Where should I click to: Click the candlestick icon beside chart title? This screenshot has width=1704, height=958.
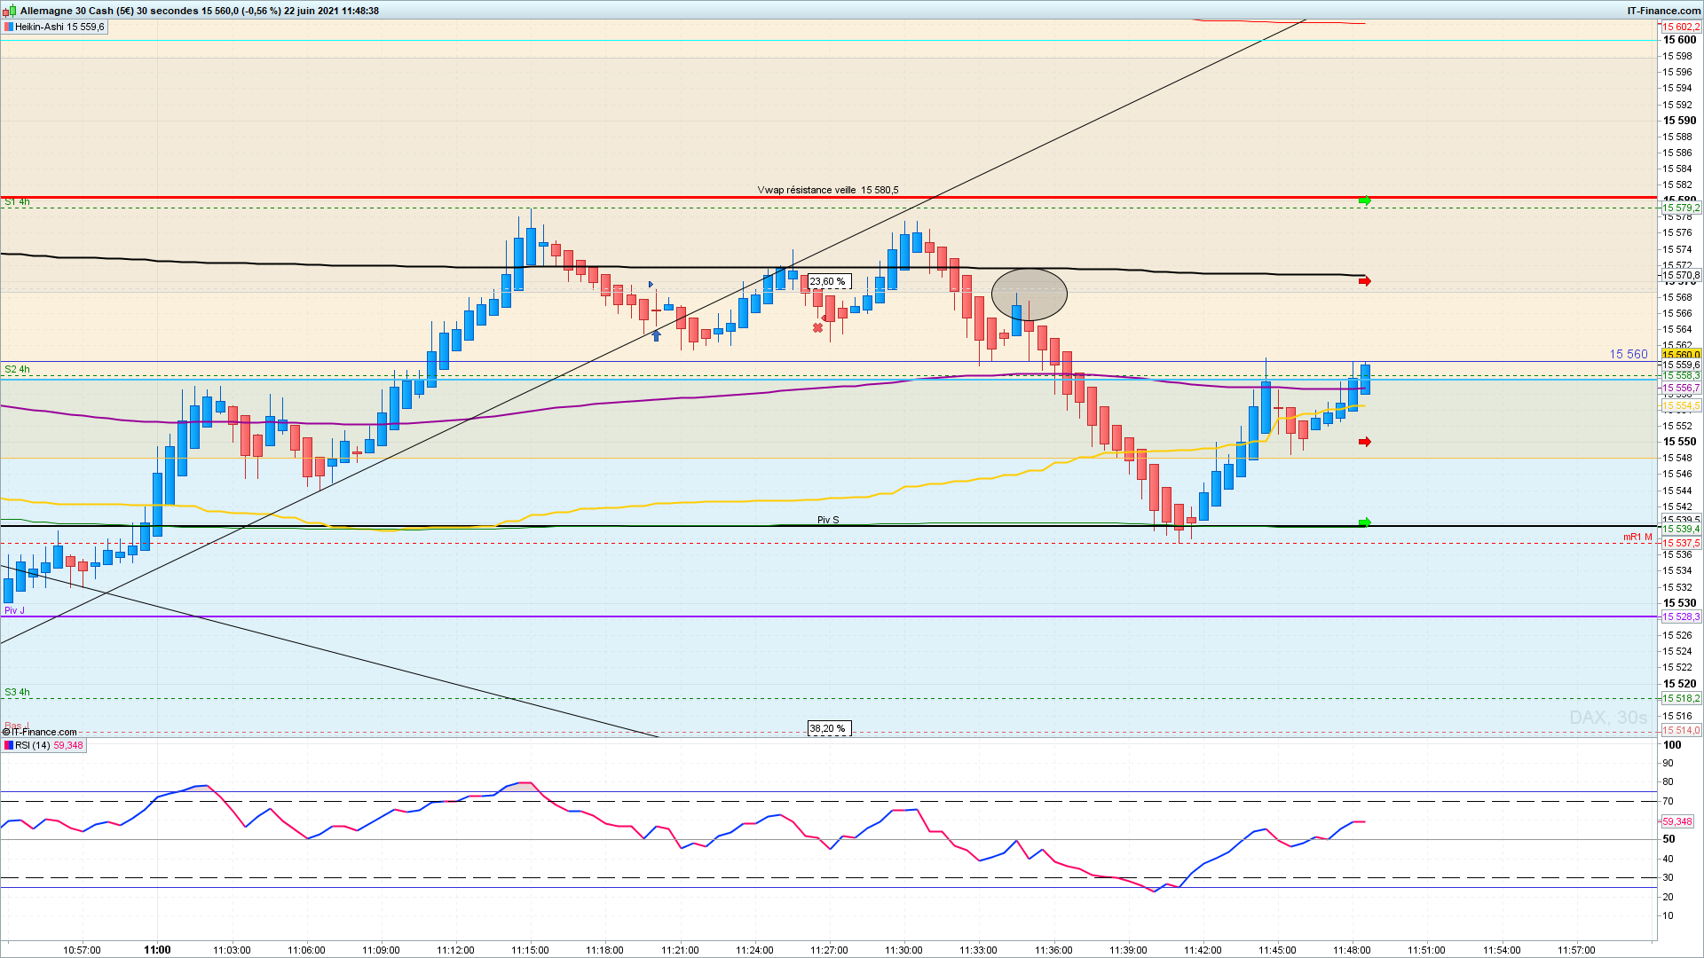point(9,11)
